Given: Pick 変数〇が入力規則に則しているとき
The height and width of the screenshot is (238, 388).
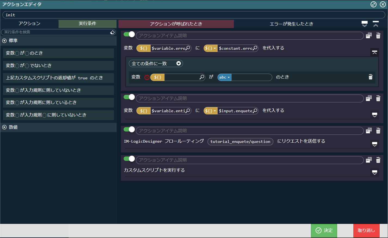Looking at the screenshot, I should tap(58, 102).
